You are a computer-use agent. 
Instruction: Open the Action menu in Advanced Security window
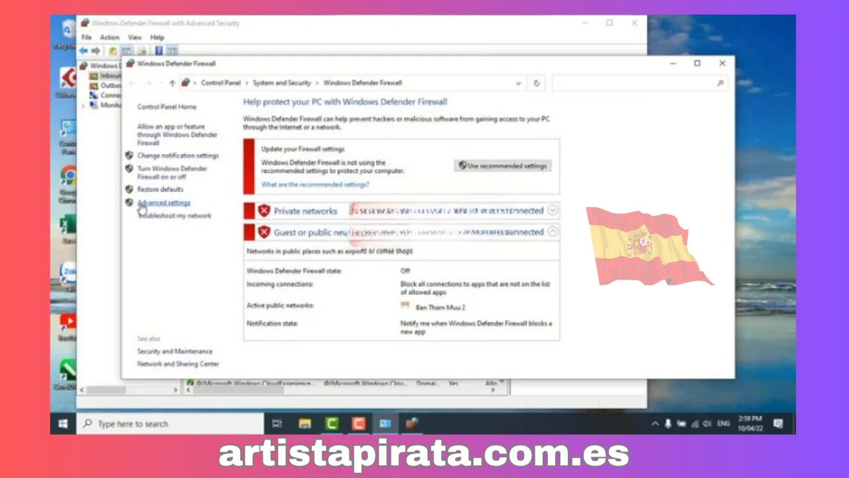[x=109, y=38]
